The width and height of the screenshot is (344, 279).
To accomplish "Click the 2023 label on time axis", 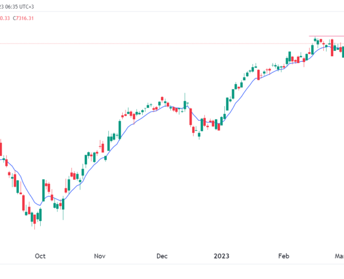I will point(221,256).
